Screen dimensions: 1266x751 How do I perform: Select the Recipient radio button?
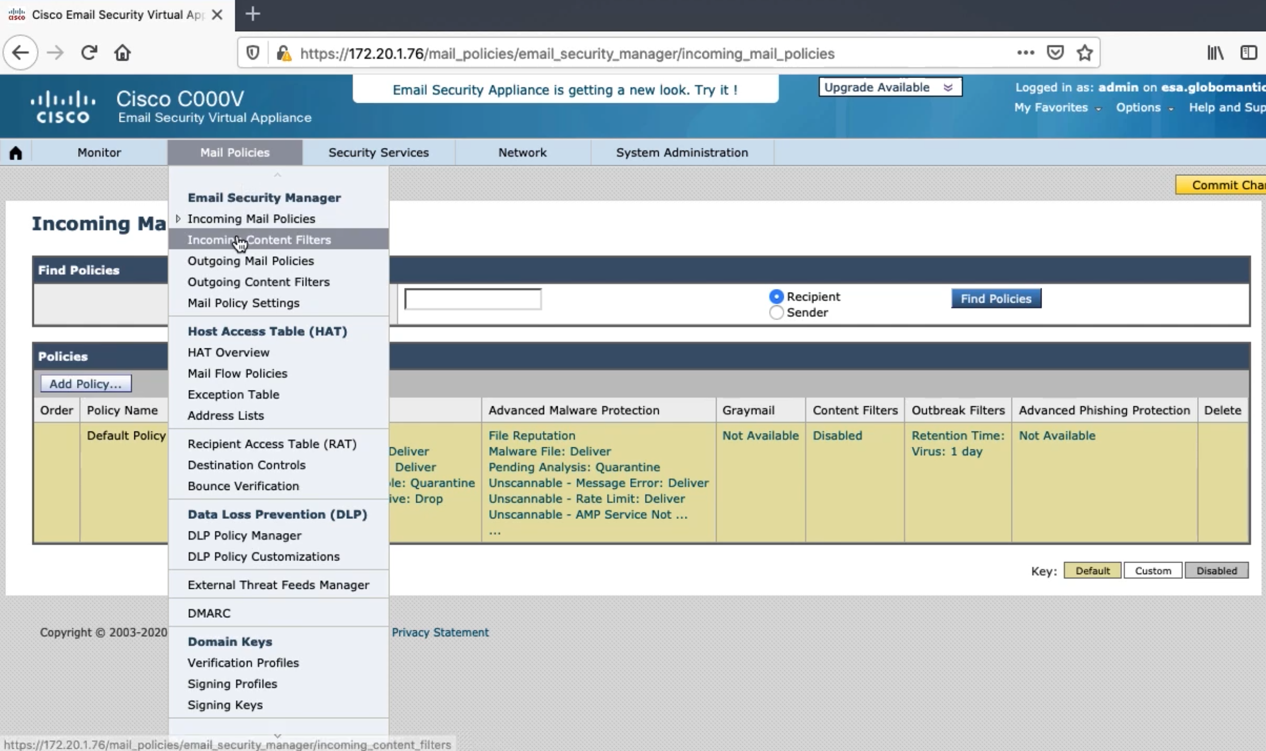click(x=776, y=297)
